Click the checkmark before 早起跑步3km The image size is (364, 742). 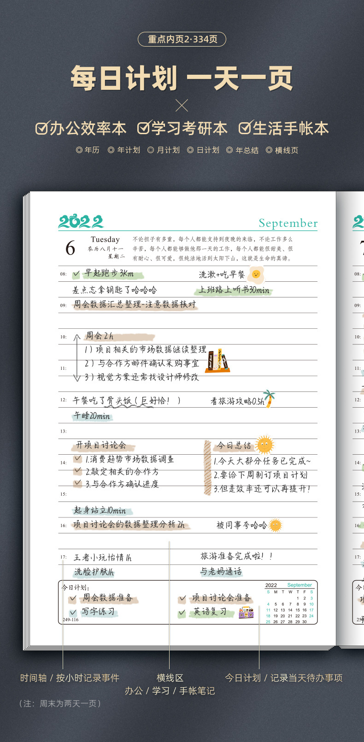pos(76,274)
